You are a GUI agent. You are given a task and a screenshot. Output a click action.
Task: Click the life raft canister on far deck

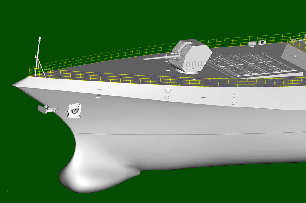252,44
